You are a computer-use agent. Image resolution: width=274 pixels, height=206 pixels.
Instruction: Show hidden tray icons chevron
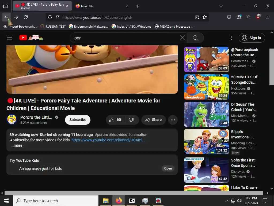pos(226,201)
